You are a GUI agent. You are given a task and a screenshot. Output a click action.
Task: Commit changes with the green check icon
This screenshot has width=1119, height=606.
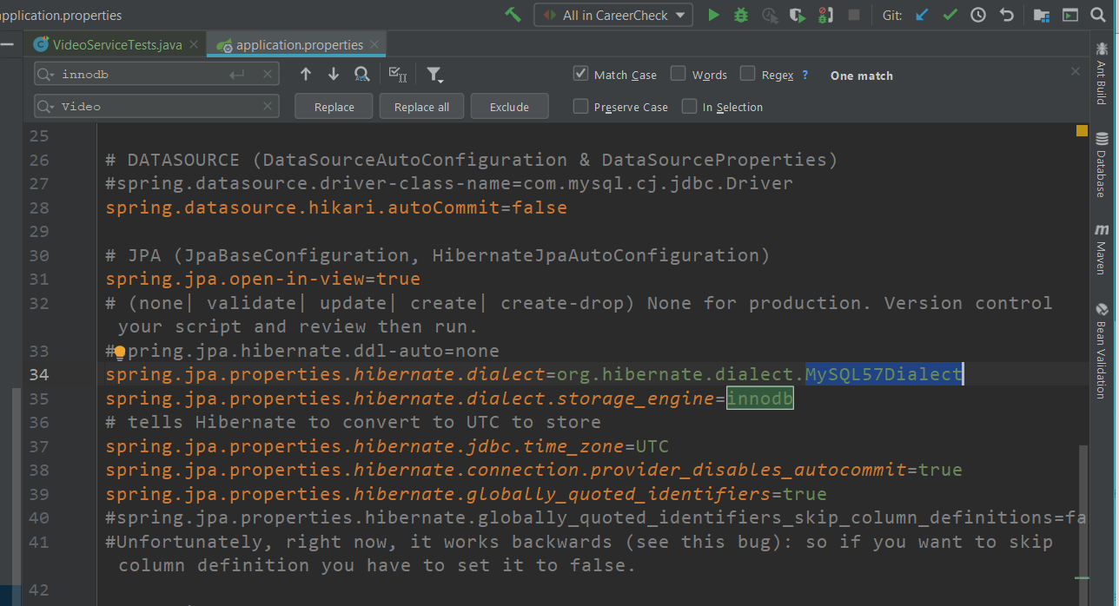949,15
